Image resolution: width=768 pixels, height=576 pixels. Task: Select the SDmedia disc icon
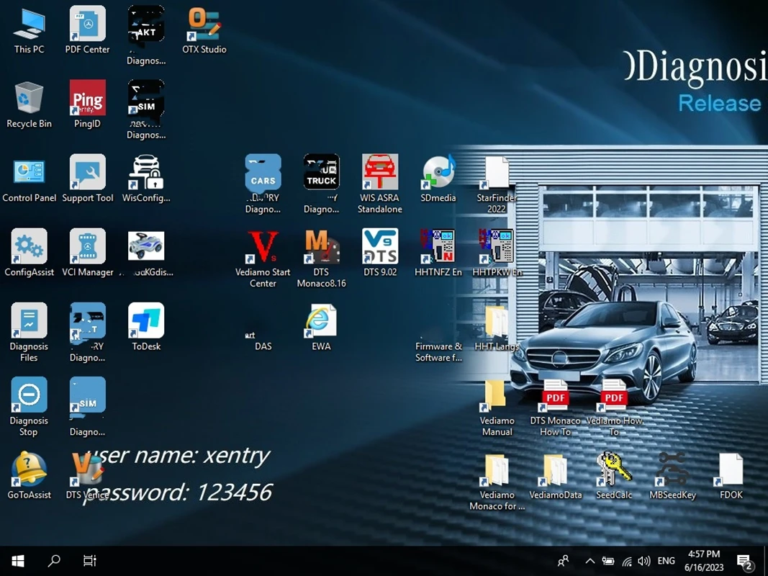coord(438,174)
